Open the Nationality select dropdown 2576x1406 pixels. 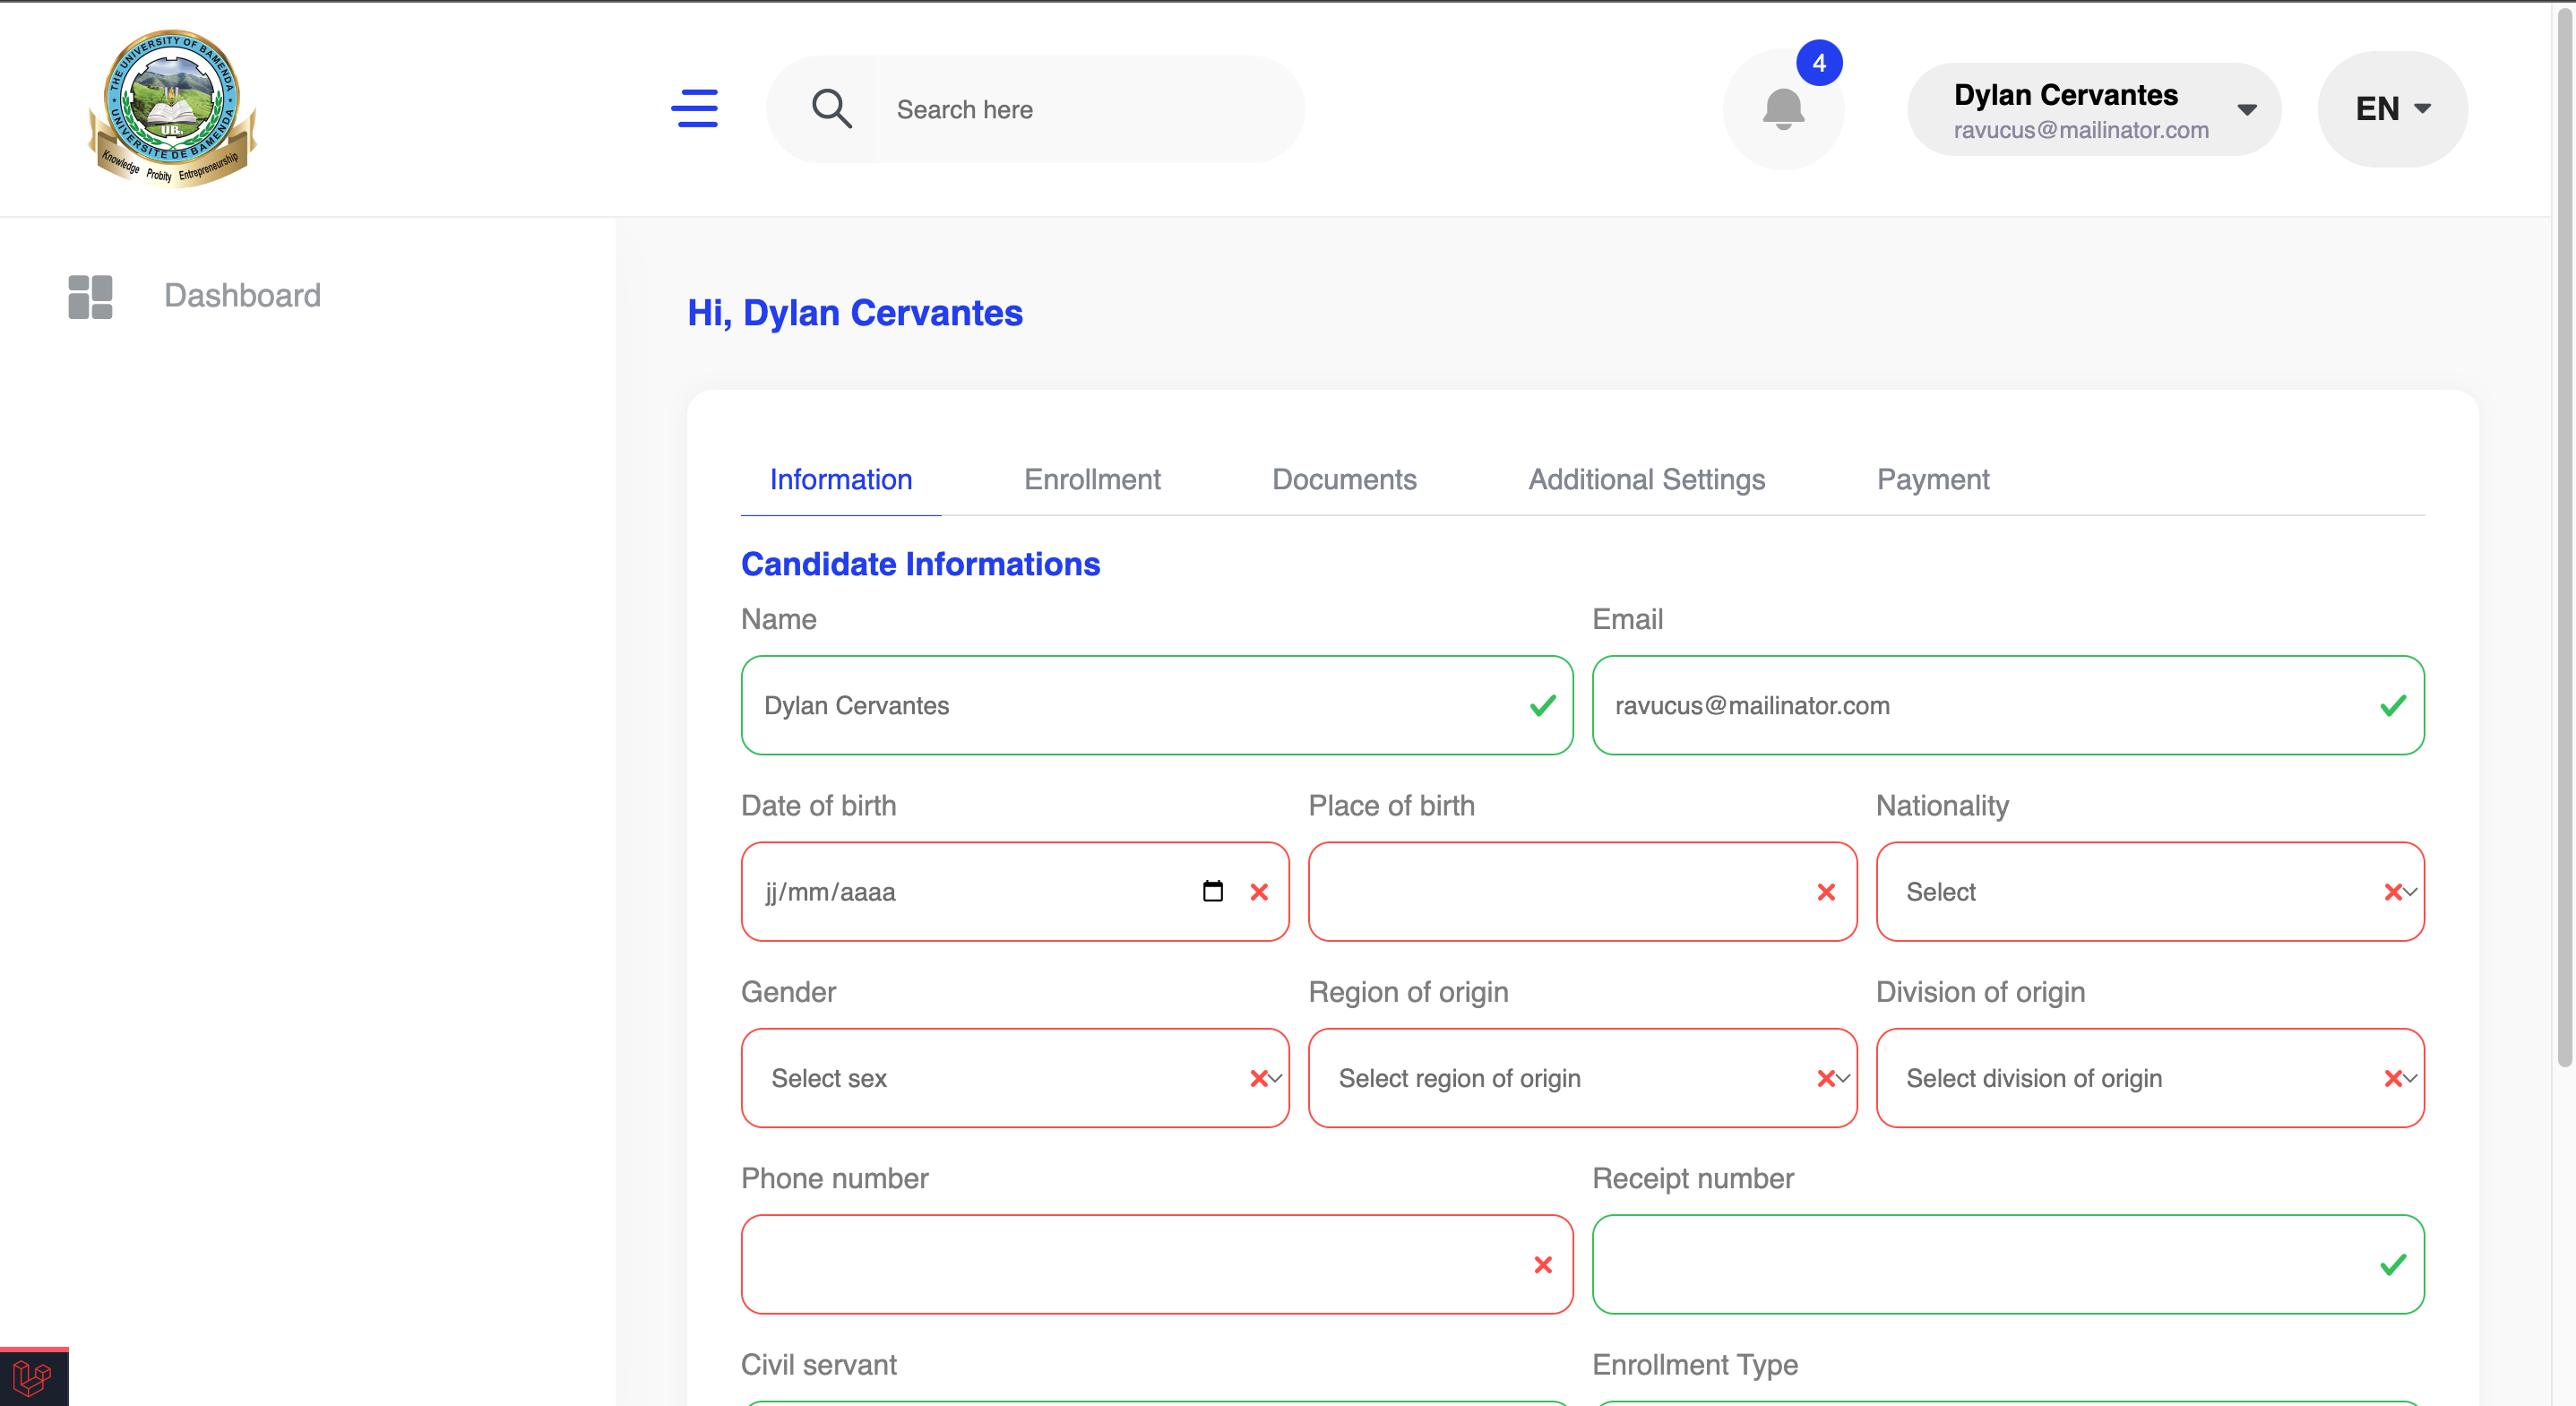(x=2149, y=892)
